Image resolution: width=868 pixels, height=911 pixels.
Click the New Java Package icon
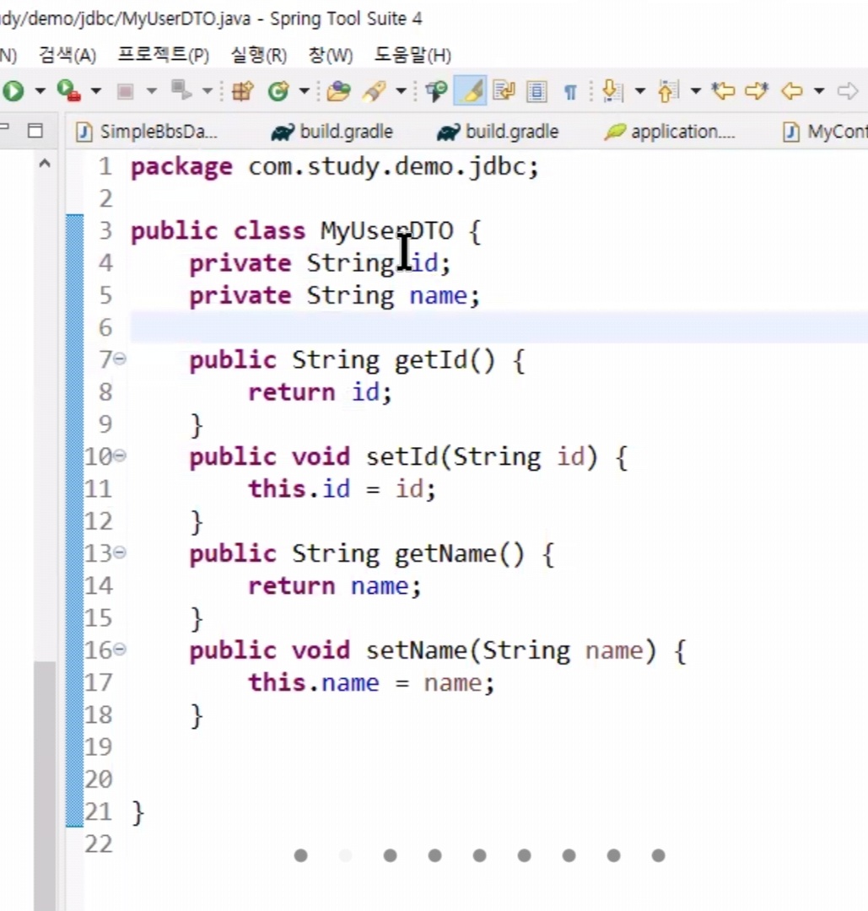(x=243, y=91)
